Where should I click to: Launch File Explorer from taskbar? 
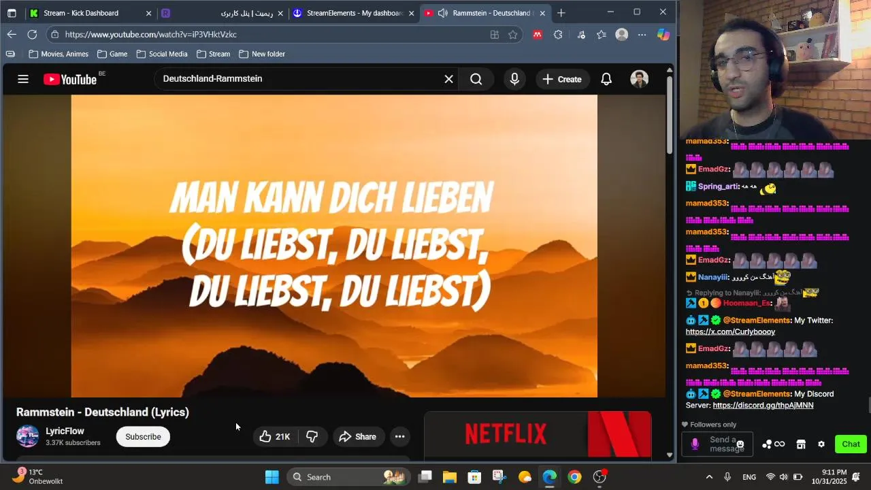450,477
